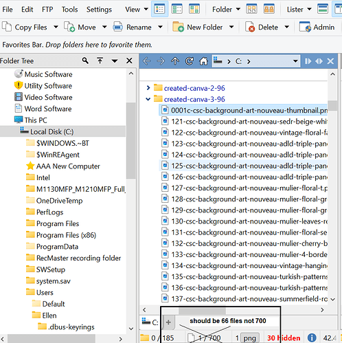The width and height of the screenshot is (342, 343).
Task: Expand the Delete dropdown arrow
Action: tap(286, 27)
